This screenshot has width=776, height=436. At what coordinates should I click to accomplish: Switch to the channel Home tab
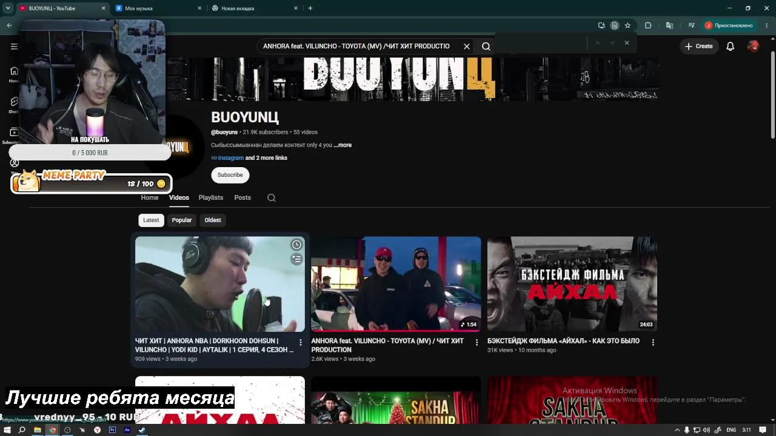click(150, 198)
